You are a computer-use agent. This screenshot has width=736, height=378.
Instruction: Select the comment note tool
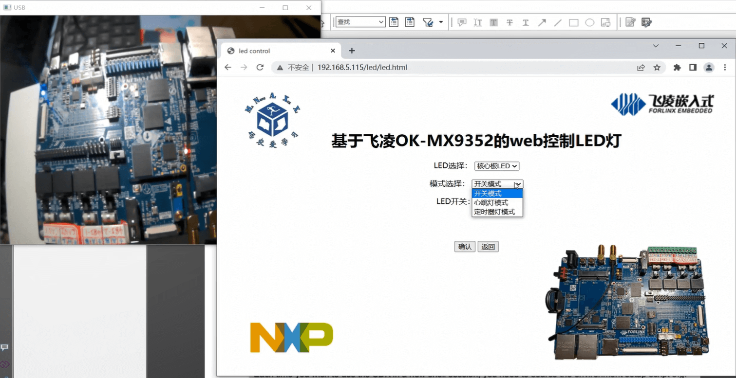pos(462,22)
